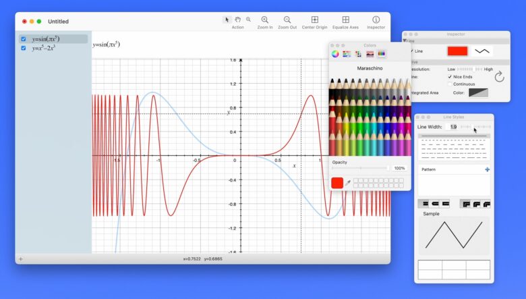Select the hand pan Action tool

point(238,20)
